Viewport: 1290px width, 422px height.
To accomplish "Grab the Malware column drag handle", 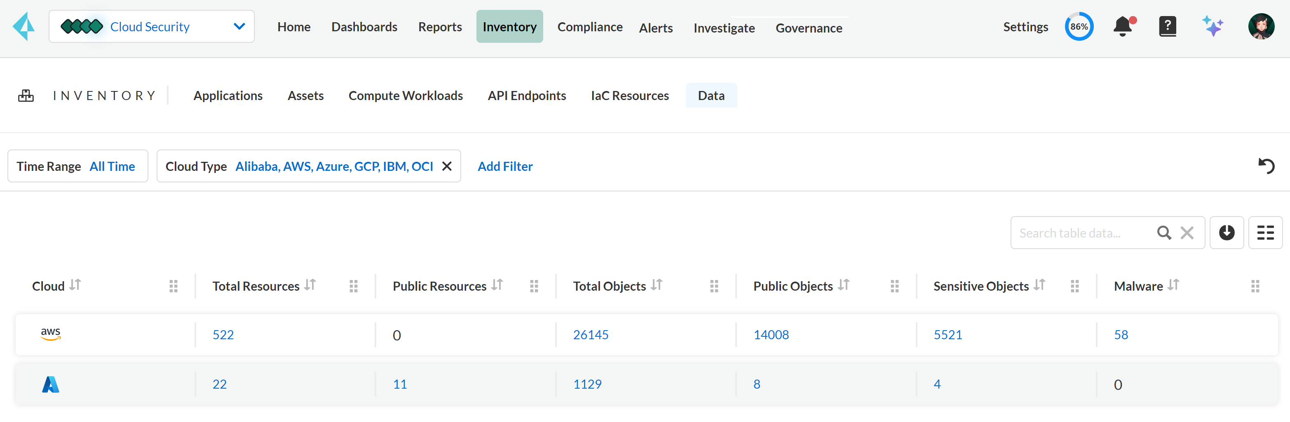I will (x=1255, y=286).
